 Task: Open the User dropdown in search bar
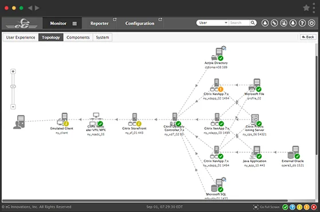[x=213, y=22]
